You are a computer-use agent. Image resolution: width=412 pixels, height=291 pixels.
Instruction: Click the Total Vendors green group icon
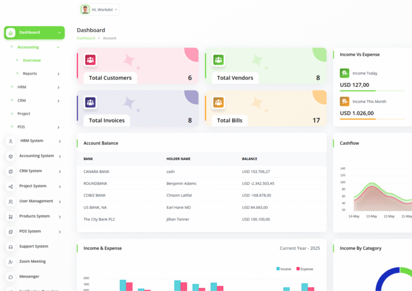click(218, 60)
